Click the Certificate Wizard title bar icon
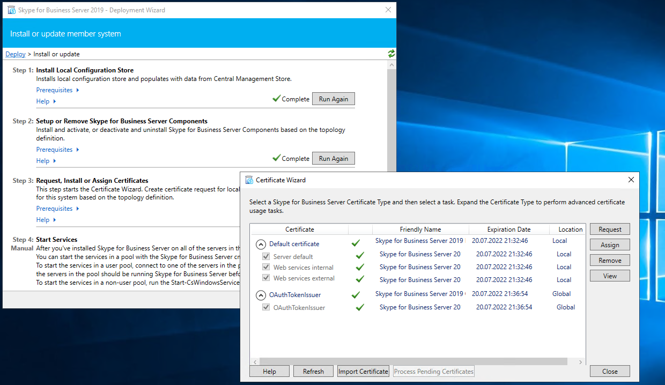 click(249, 180)
